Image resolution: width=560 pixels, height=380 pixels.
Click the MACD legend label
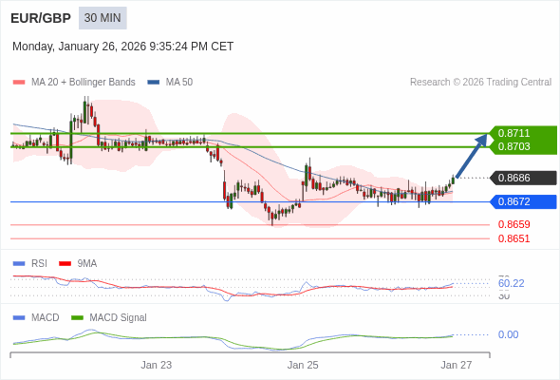46,318
